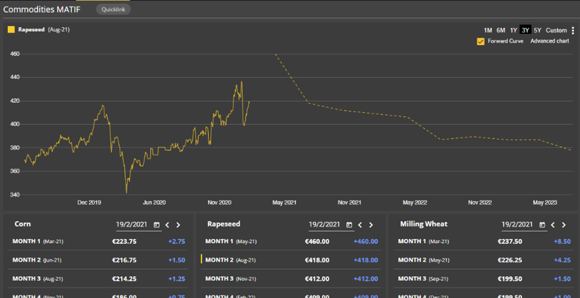Image resolution: width=580 pixels, height=298 pixels.
Task: Select Milling Wheat MONTH 1 (Mar-21) row
Action: pos(484,242)
